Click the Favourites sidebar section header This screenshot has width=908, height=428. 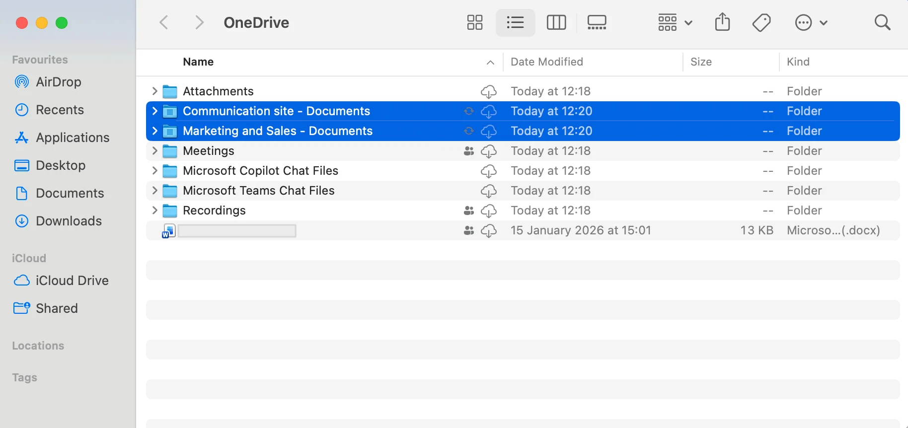[40, 60]
